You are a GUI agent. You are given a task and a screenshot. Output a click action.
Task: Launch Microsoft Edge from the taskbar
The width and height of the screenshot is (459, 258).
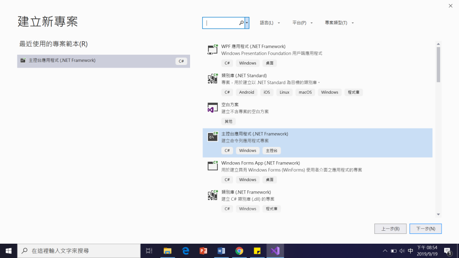(x=185, y=251)
